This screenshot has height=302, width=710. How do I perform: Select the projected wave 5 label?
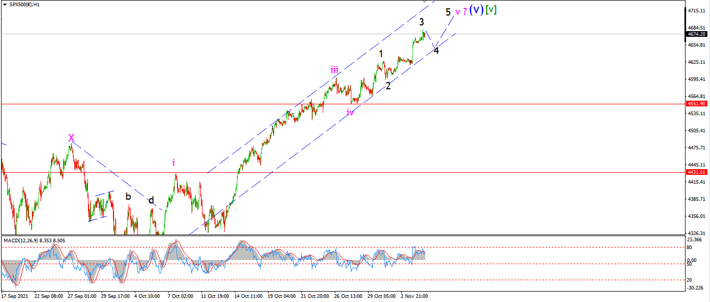(448, 12)
